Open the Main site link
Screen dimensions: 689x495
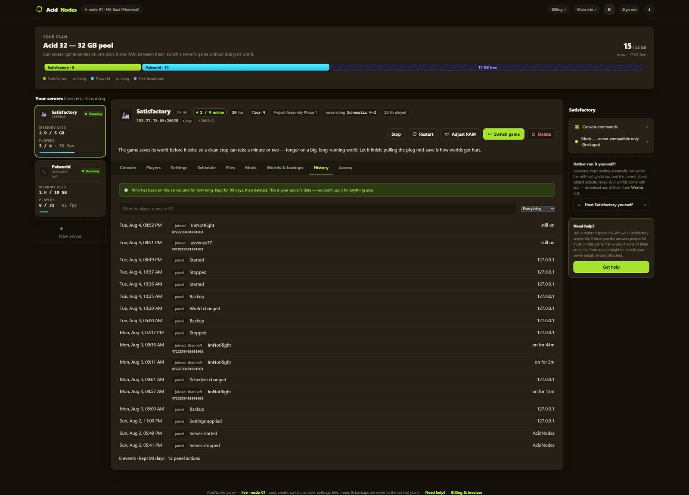[x=587, y=9]
